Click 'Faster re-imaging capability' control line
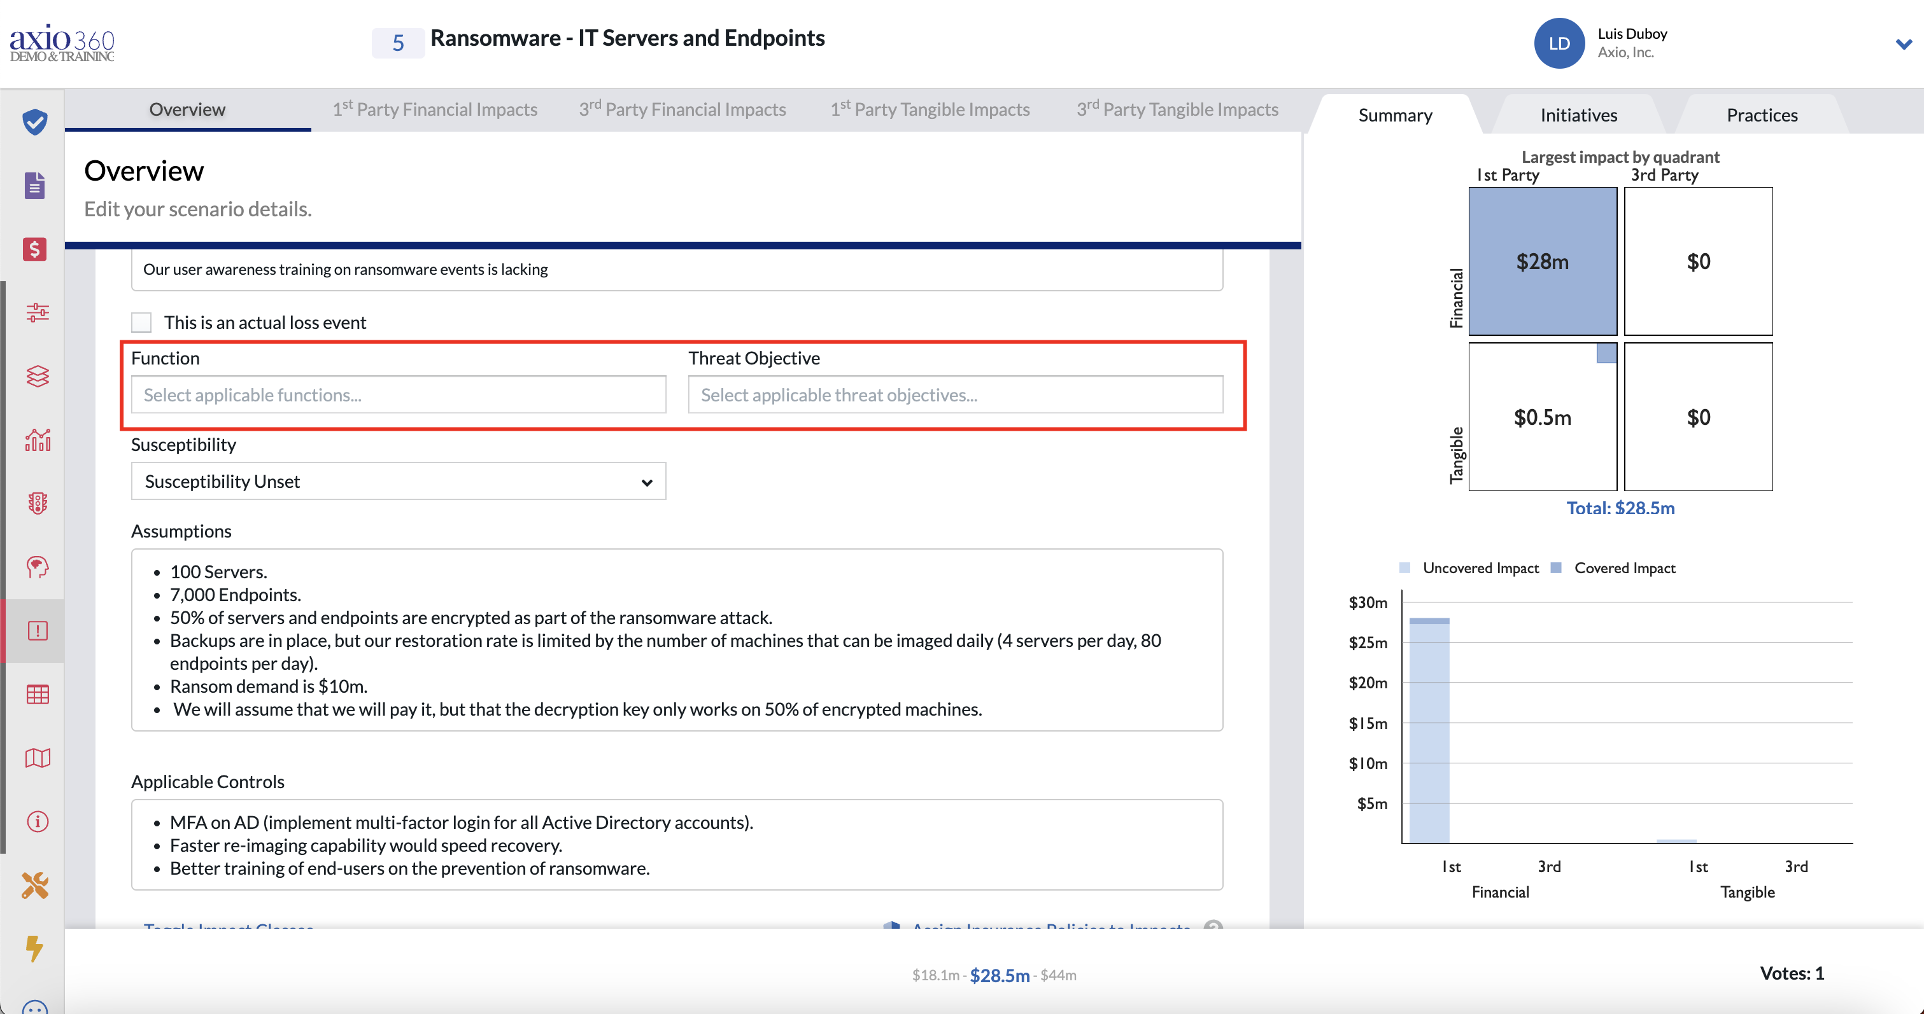This screenshot has width=1924, height=1014. (365, 845)
